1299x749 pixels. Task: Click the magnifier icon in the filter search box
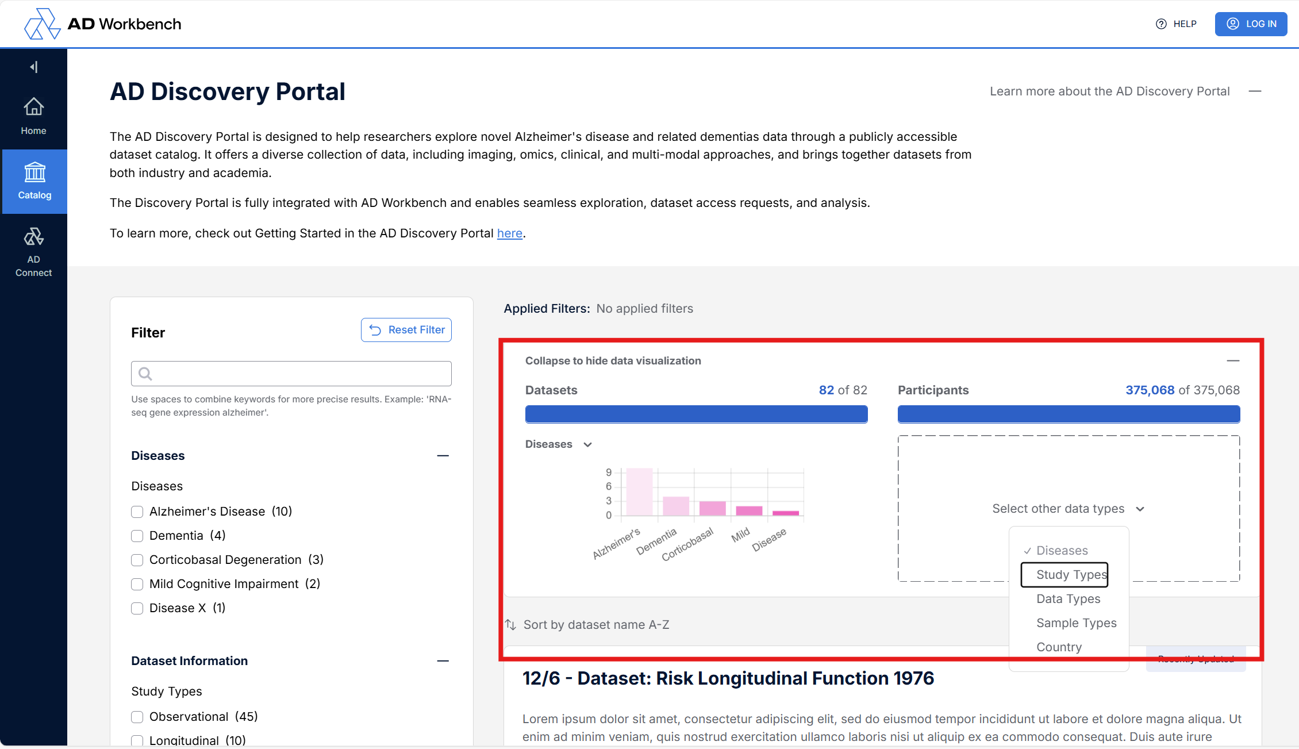coord(145,374)
